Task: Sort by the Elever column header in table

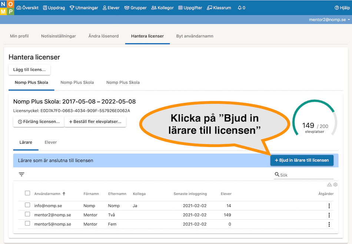Action: click(x=226, y=194)
